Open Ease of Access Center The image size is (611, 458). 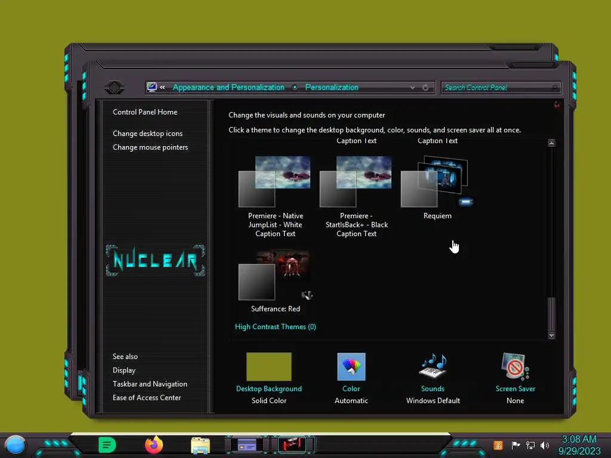point(147,398)
